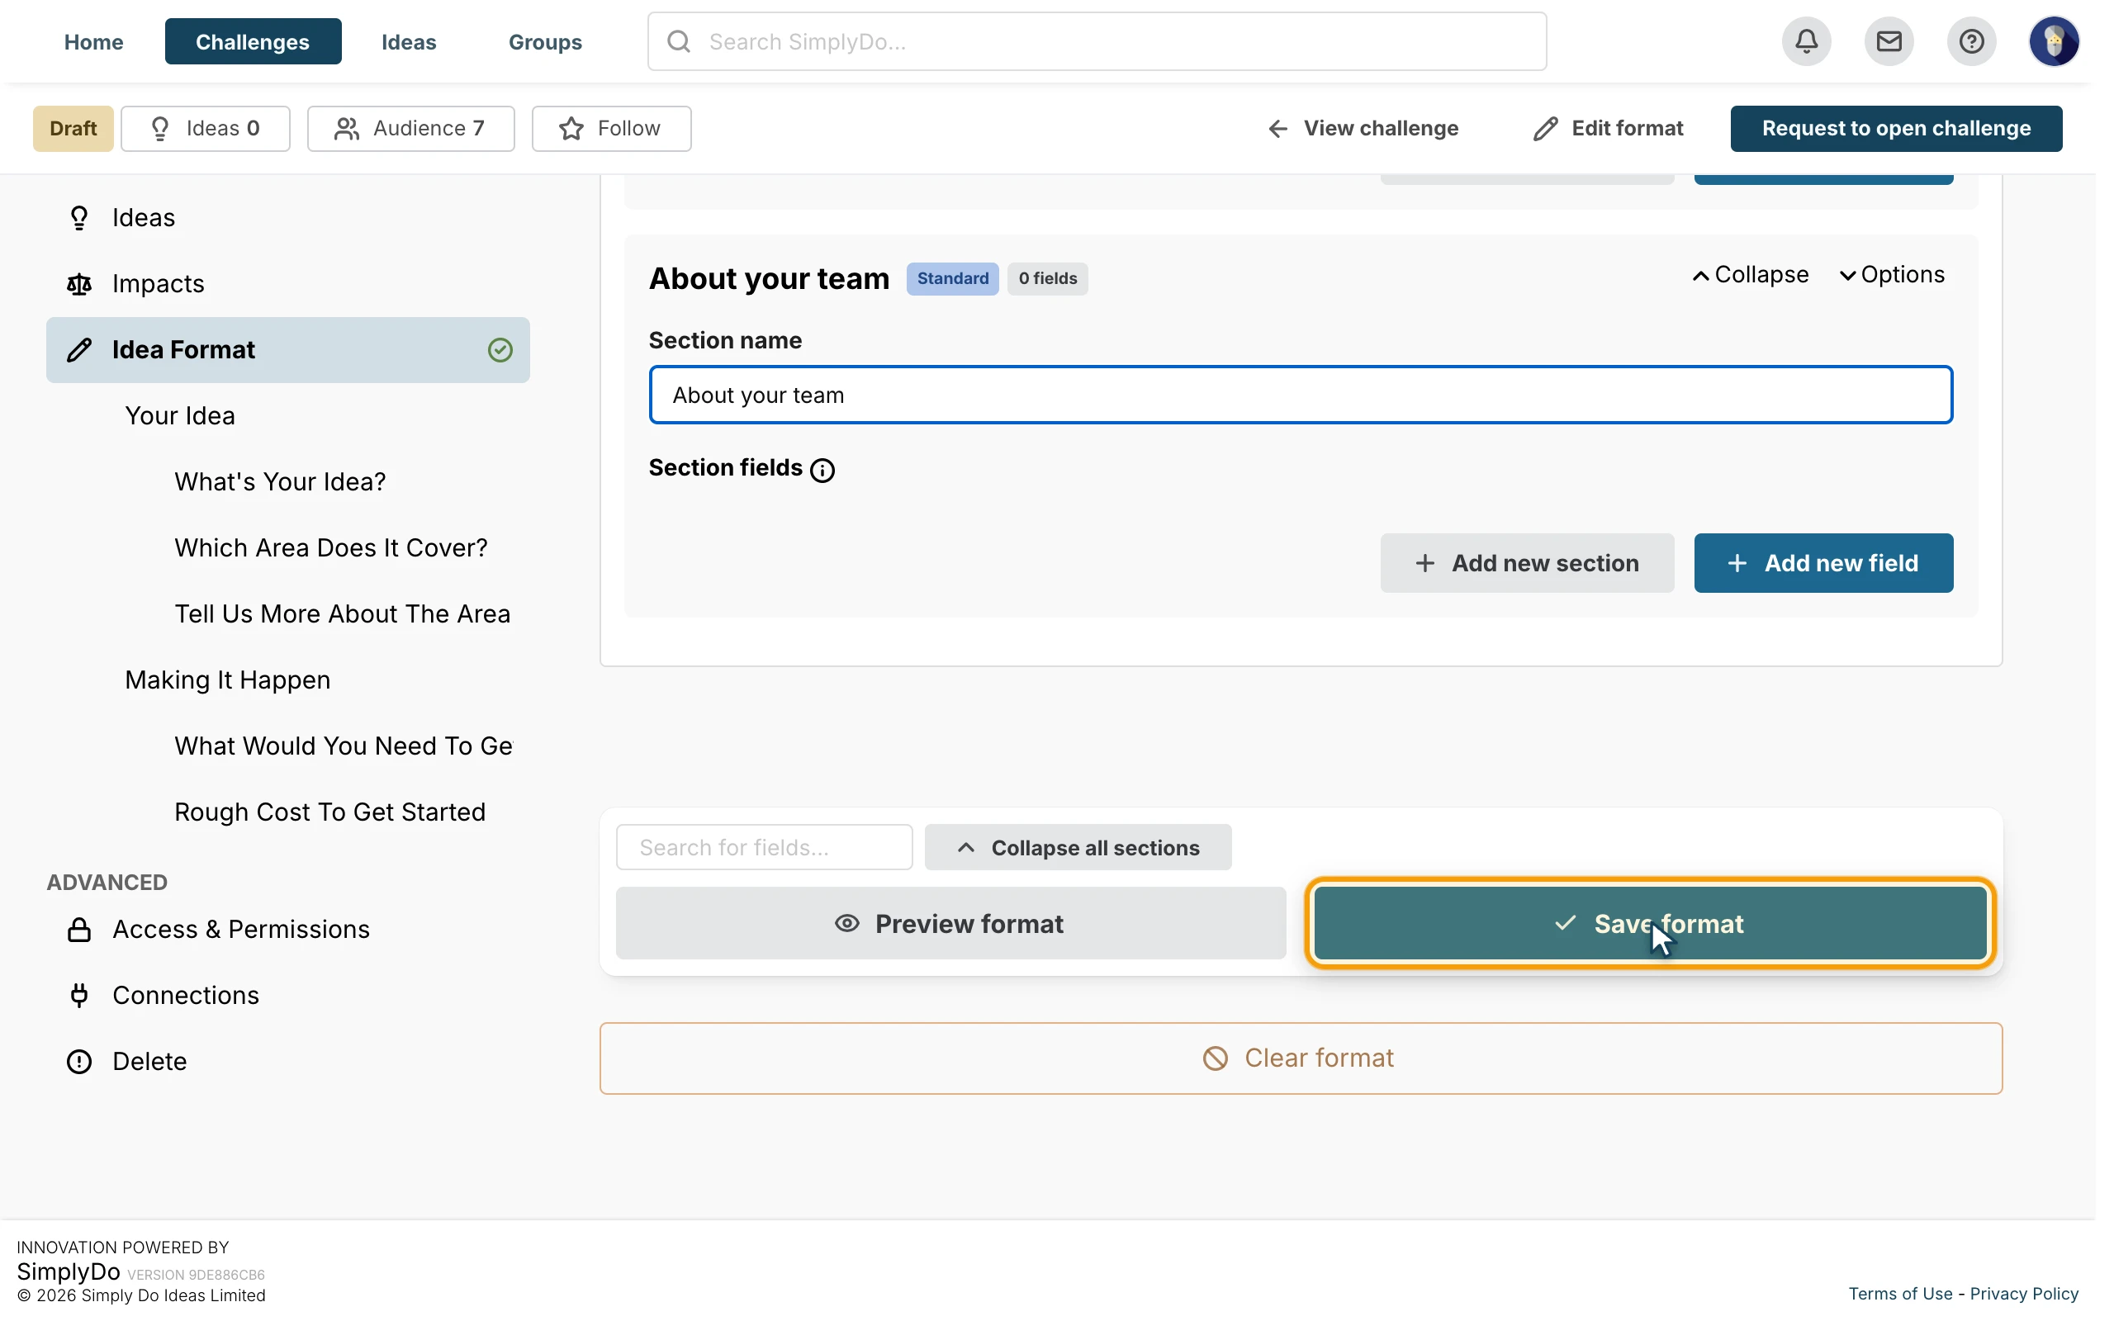2114x1321 pixels.
Task: Select What's Your Idea? field
Action: pyautogui.click(x=280, y=482)
